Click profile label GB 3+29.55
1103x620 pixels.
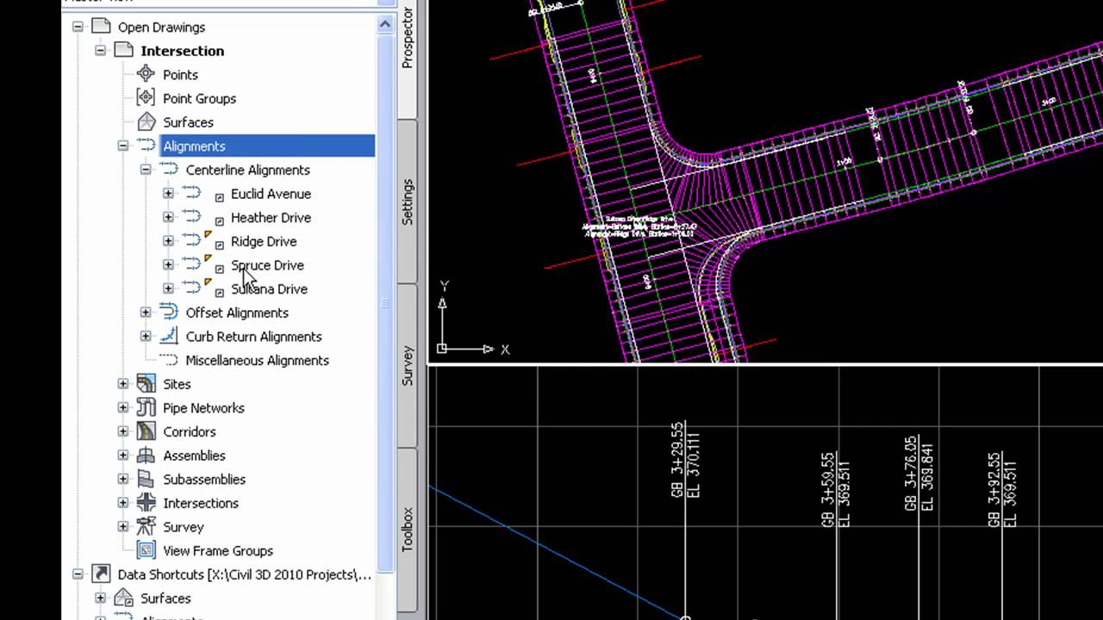pos(676,460)
